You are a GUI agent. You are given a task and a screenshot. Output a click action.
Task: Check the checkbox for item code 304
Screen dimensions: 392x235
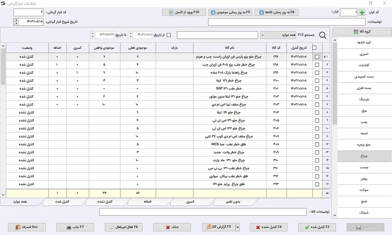(317, 113)
